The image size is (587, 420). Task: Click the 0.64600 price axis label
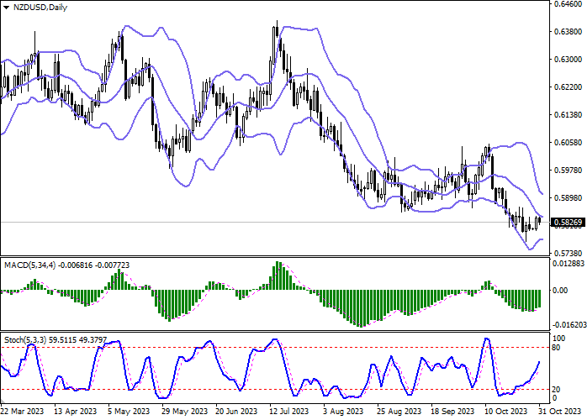coord(567,5)
